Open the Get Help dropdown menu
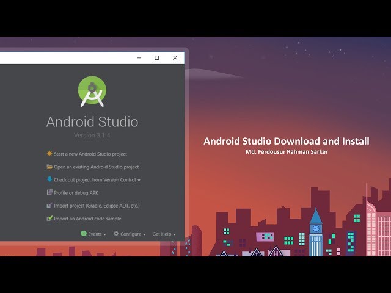391x293 pixels. (164, 234)
